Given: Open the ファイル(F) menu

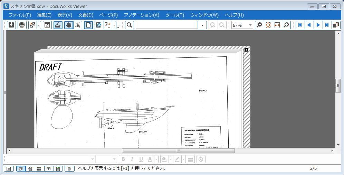Looking at the screenshot, I should (x=20, y=15).
